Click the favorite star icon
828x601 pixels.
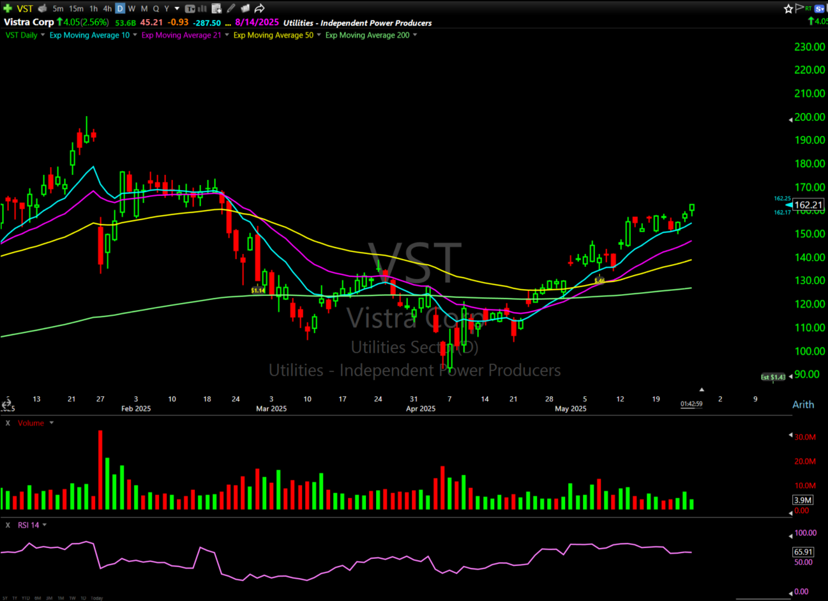tap(788, 8)
